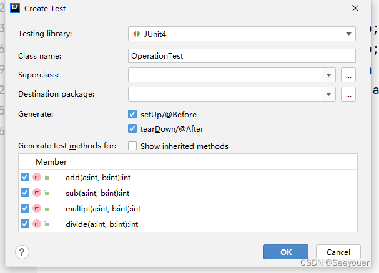Viewport: 379px width, 273px height.
Task: Browse Destination package with ellipsis button
Action: click(348, 94)
